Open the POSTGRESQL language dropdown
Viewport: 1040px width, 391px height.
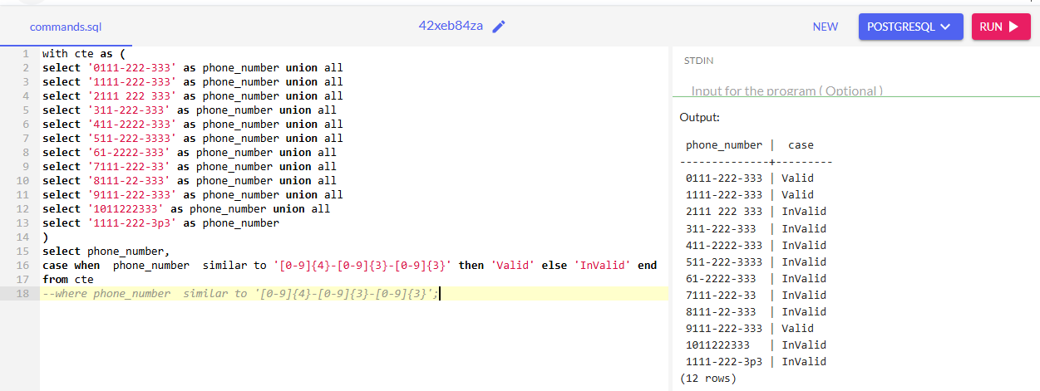[x=911, y=27]
